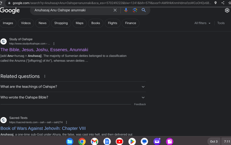231x145 pixels.
Task: Click the Google logo
Action: (x=10, y=10)
